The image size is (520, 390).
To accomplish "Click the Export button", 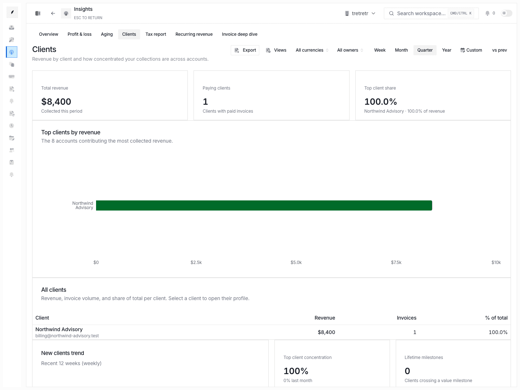I will pyautogui.click(x=245, y=50).
